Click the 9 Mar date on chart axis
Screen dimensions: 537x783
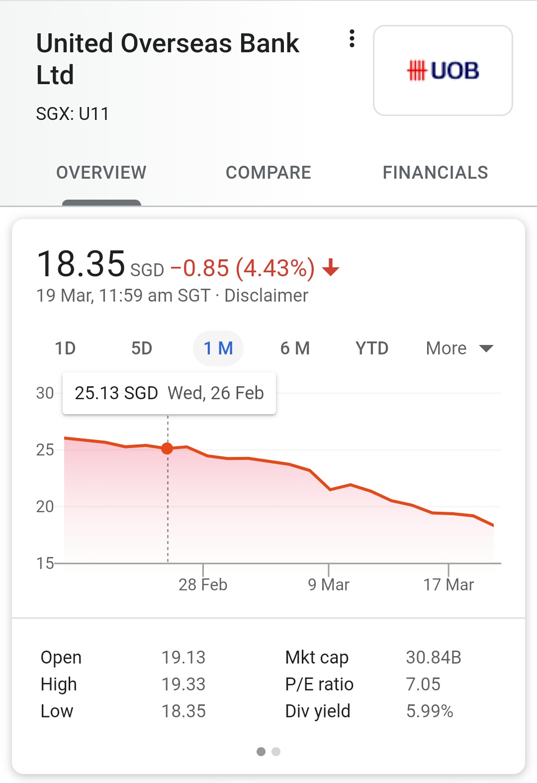[329, 584]
